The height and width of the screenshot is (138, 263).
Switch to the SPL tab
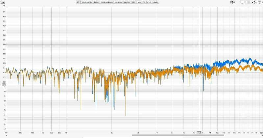pyautogui.click(x=78, y=2)
